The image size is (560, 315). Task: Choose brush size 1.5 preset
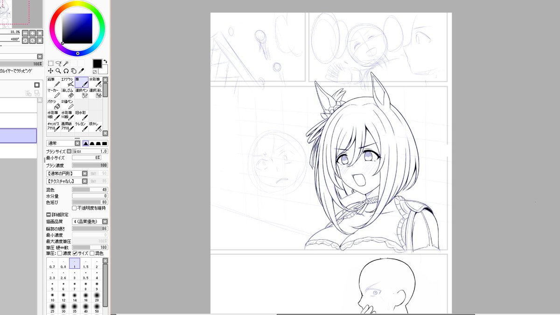click(x=86, y=264)
